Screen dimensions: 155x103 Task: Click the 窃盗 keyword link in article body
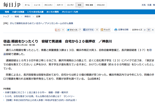pos(150,50)
